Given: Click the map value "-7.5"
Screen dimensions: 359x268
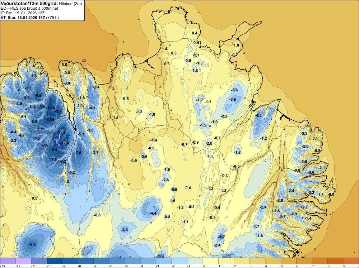Looking at the screenshot, I should [53, 159].
